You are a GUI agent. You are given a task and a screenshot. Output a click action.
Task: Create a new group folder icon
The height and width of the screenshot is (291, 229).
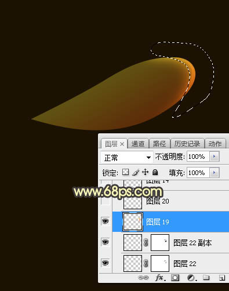pos(206,278)
